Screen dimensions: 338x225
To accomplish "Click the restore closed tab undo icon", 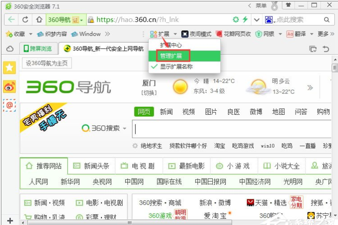I will click(x=326, y=49).
